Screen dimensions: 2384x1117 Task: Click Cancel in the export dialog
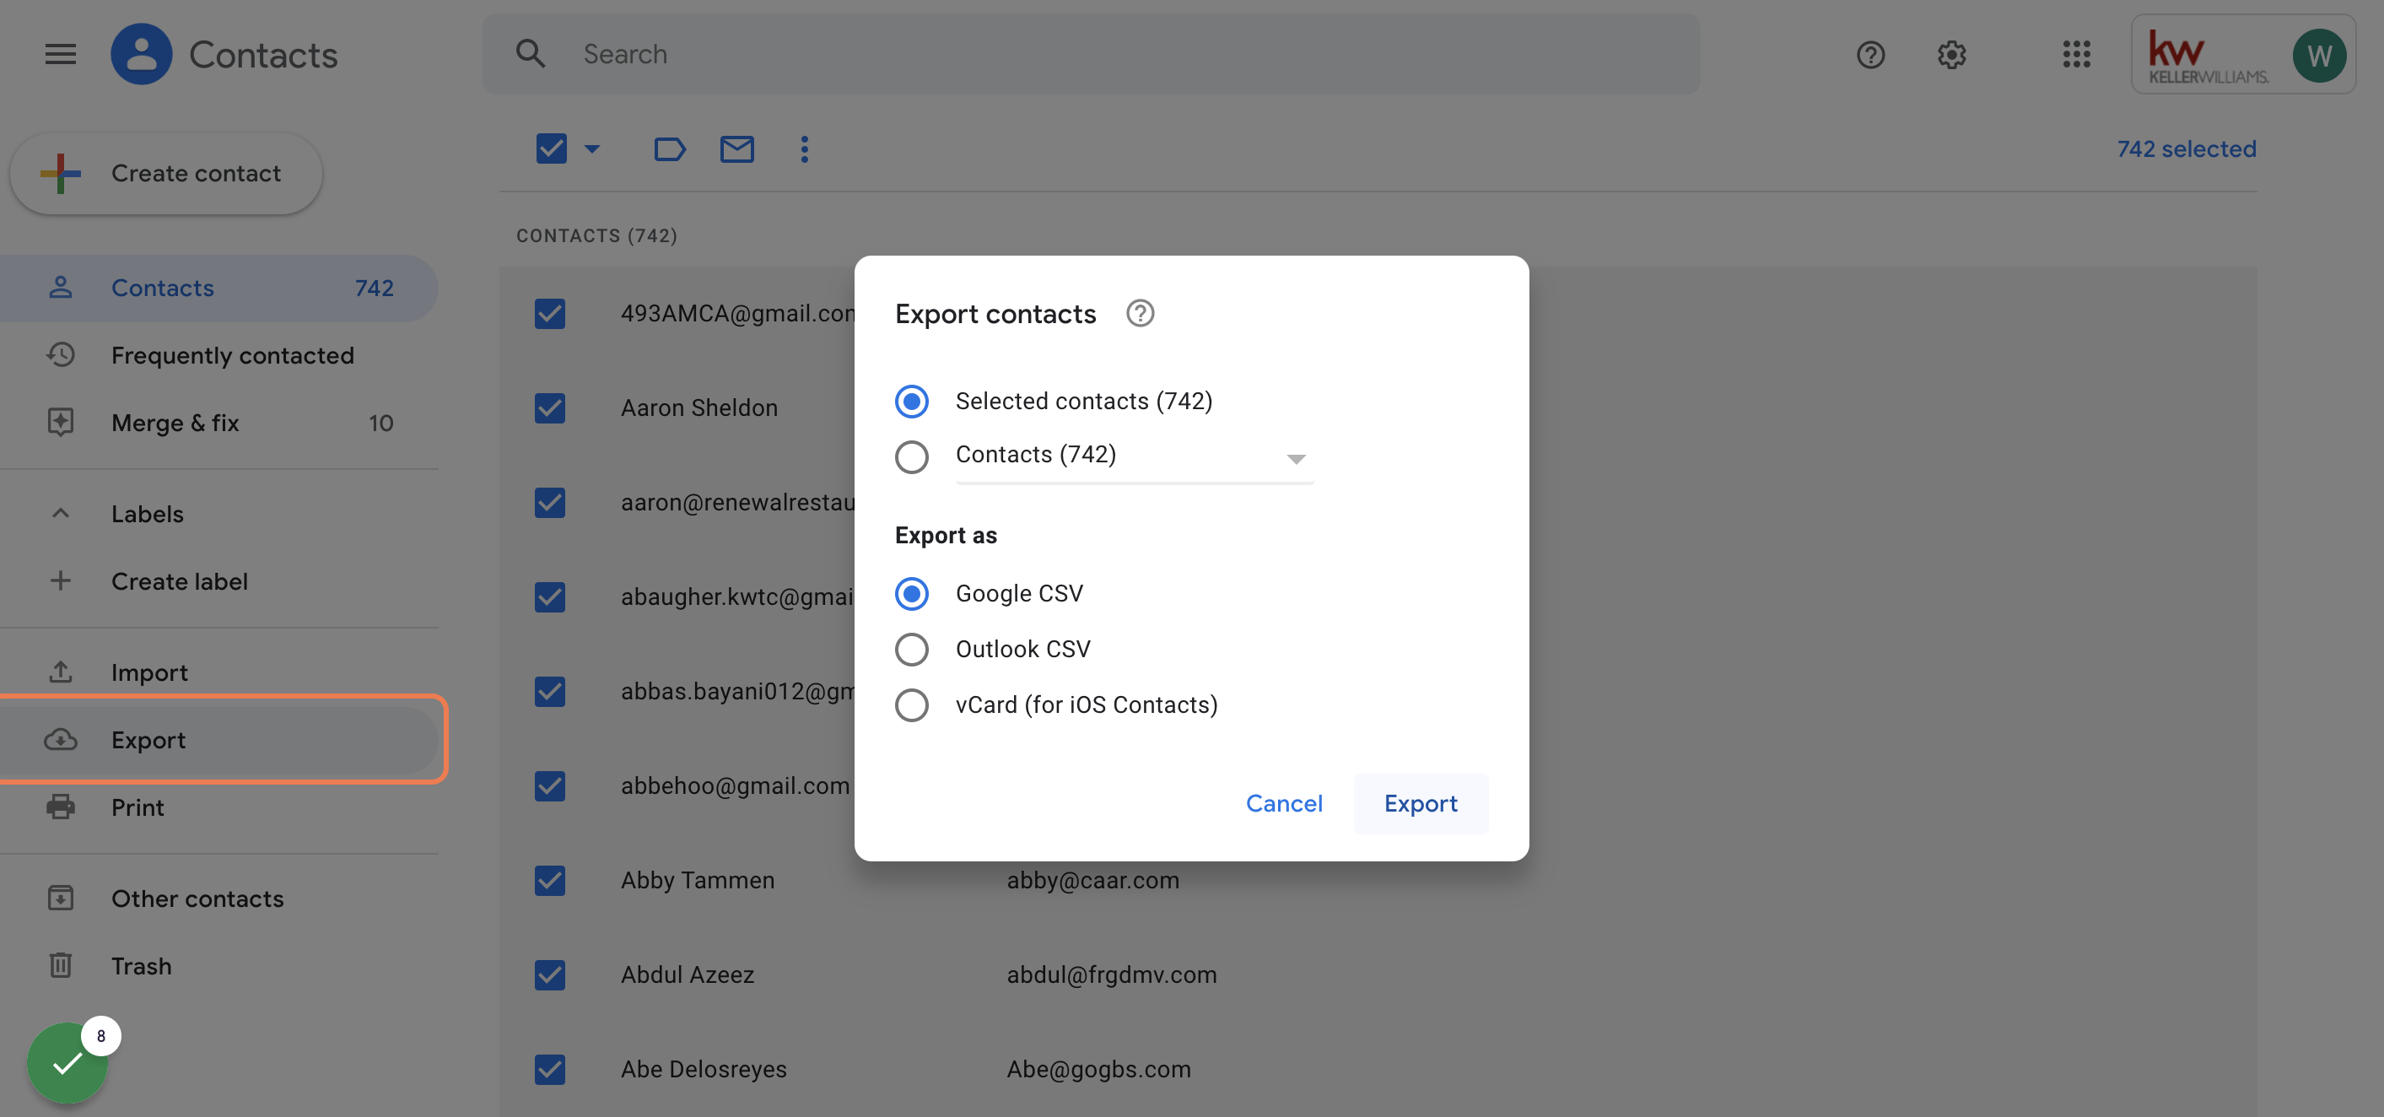point(1284,803)
